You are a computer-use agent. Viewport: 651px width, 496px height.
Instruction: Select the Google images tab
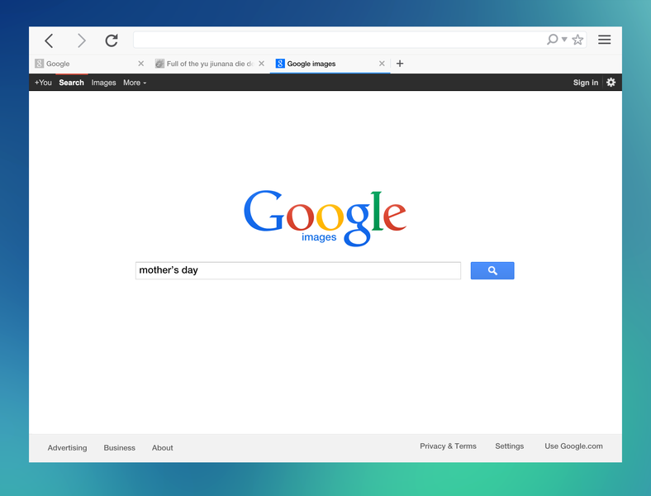click(330, 64)
